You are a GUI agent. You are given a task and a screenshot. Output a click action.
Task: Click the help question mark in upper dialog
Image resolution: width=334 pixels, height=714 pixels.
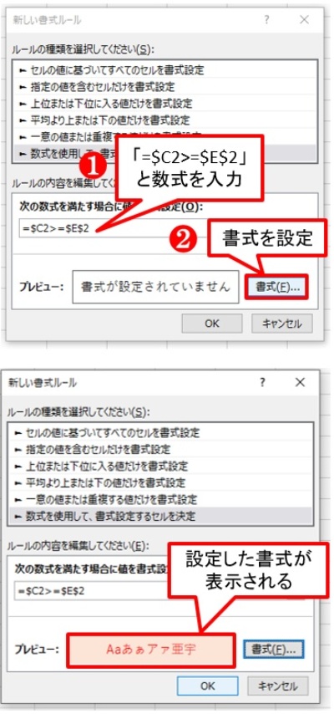click(266, 19)
